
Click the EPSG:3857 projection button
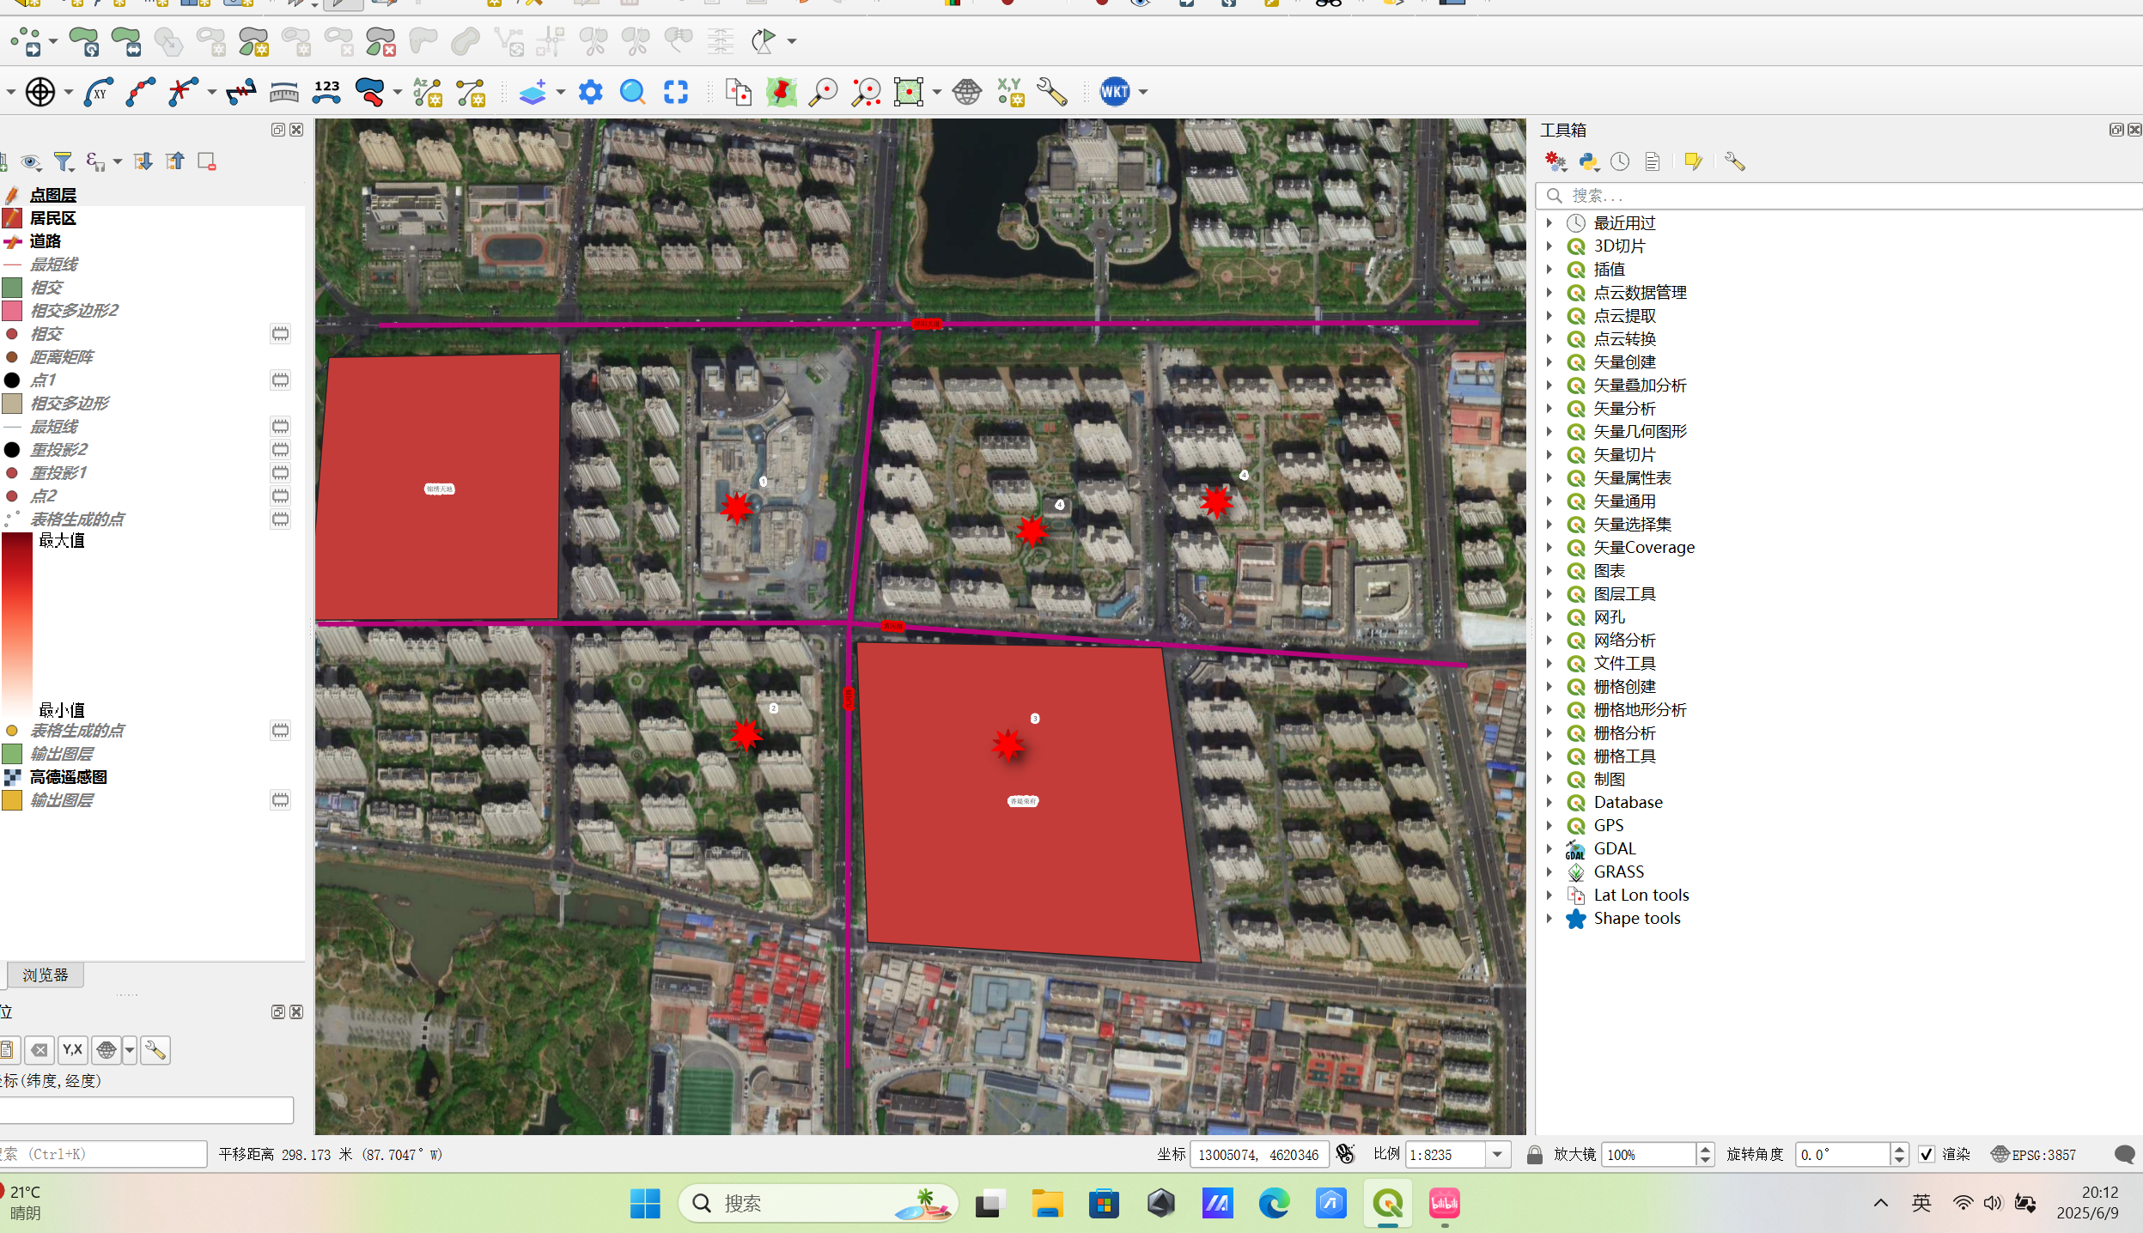click(2034, 1154)
